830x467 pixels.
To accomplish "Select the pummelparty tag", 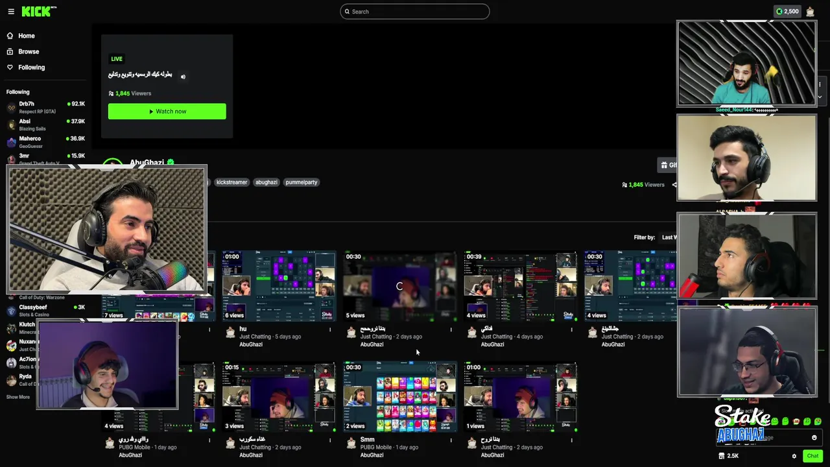I will point(302,182).
